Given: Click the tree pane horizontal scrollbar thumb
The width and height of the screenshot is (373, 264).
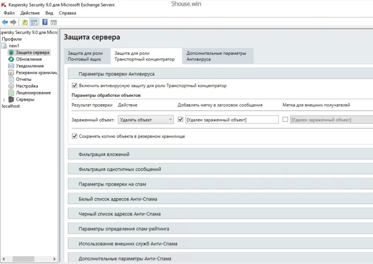Looking at the screenshot, I should [23, 259].
